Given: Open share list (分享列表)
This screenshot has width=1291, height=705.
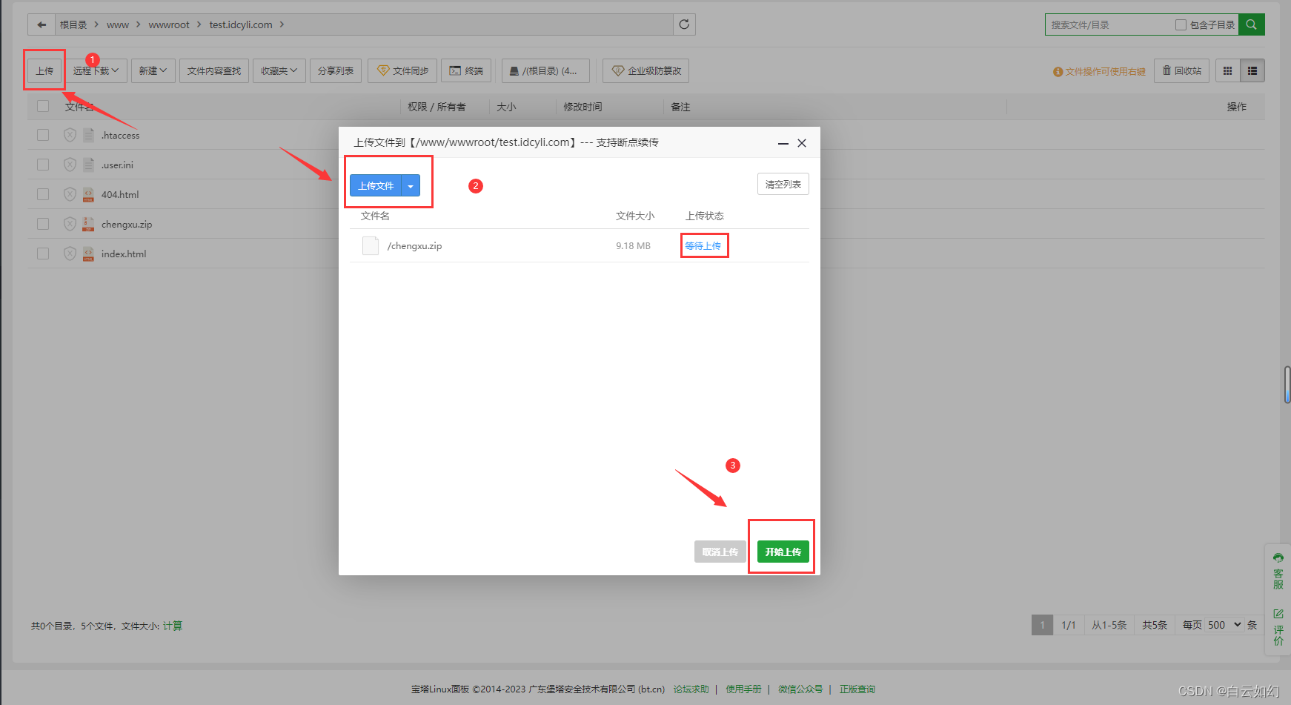Looking at the screenshot, I should 336,70.
